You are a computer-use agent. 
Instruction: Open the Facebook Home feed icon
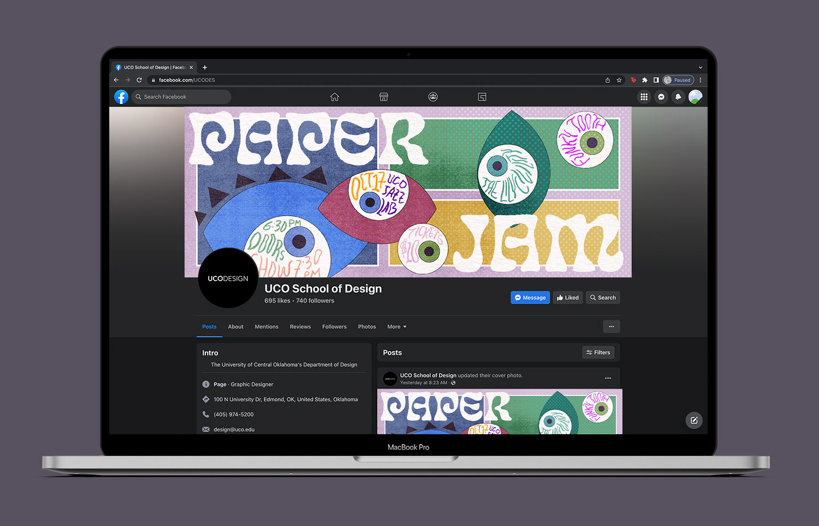(x=335, y=97)
